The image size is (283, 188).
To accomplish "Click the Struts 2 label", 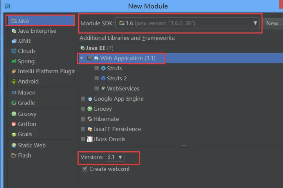I will point(117,78).
